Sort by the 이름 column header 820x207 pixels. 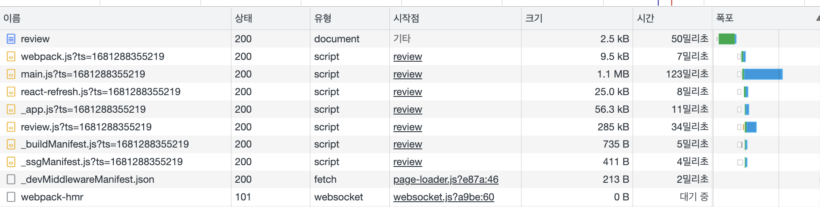[116, 18]
